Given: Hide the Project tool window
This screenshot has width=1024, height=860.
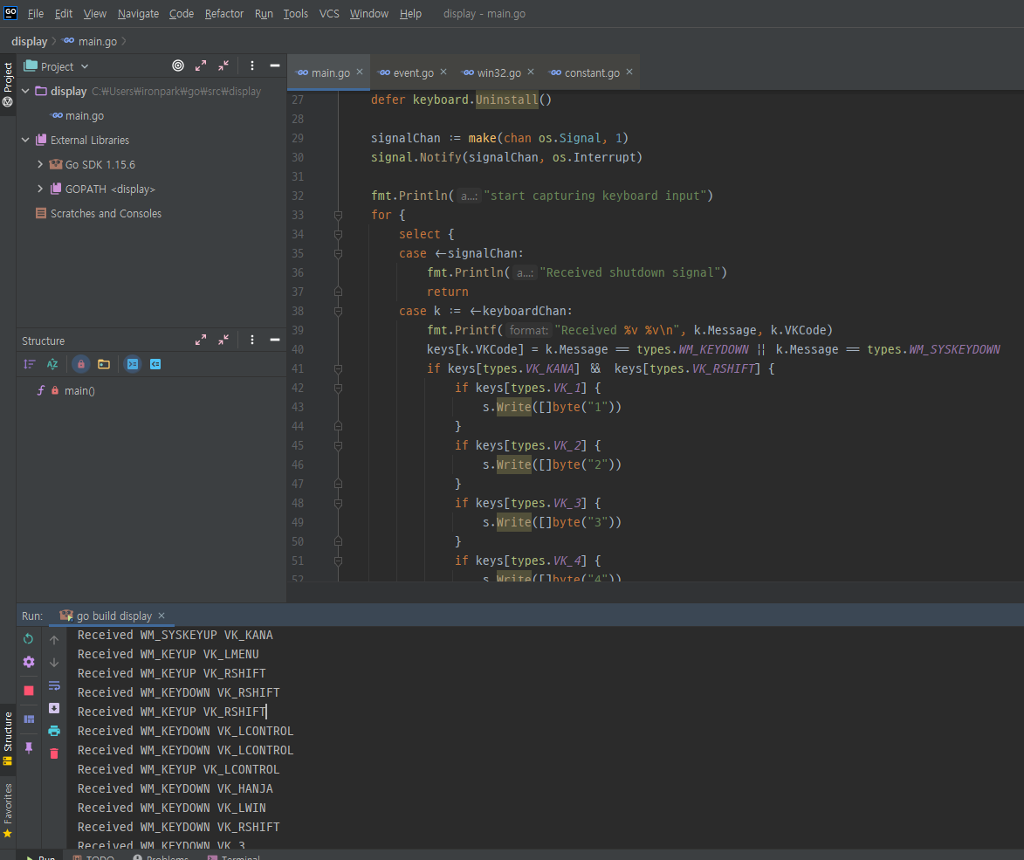Looking at the screenshot, I should (275, 66).
